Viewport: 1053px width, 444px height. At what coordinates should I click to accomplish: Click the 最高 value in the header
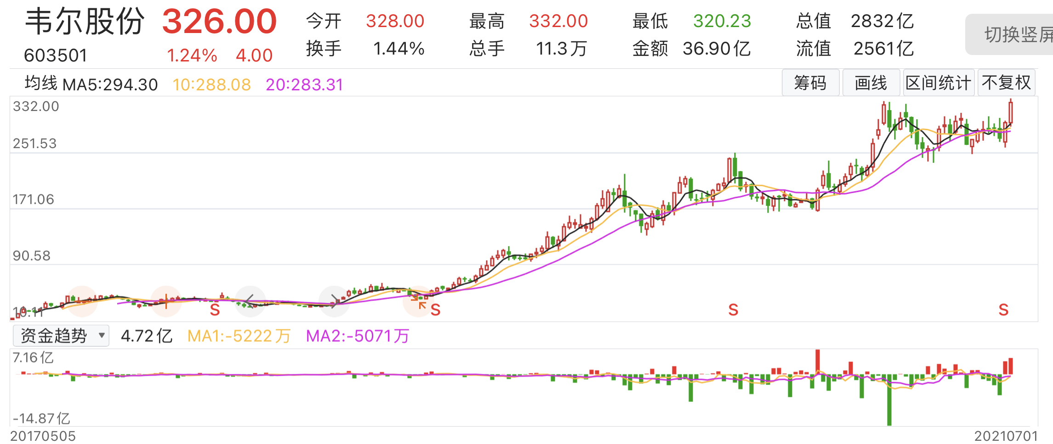tap(558, 21)
